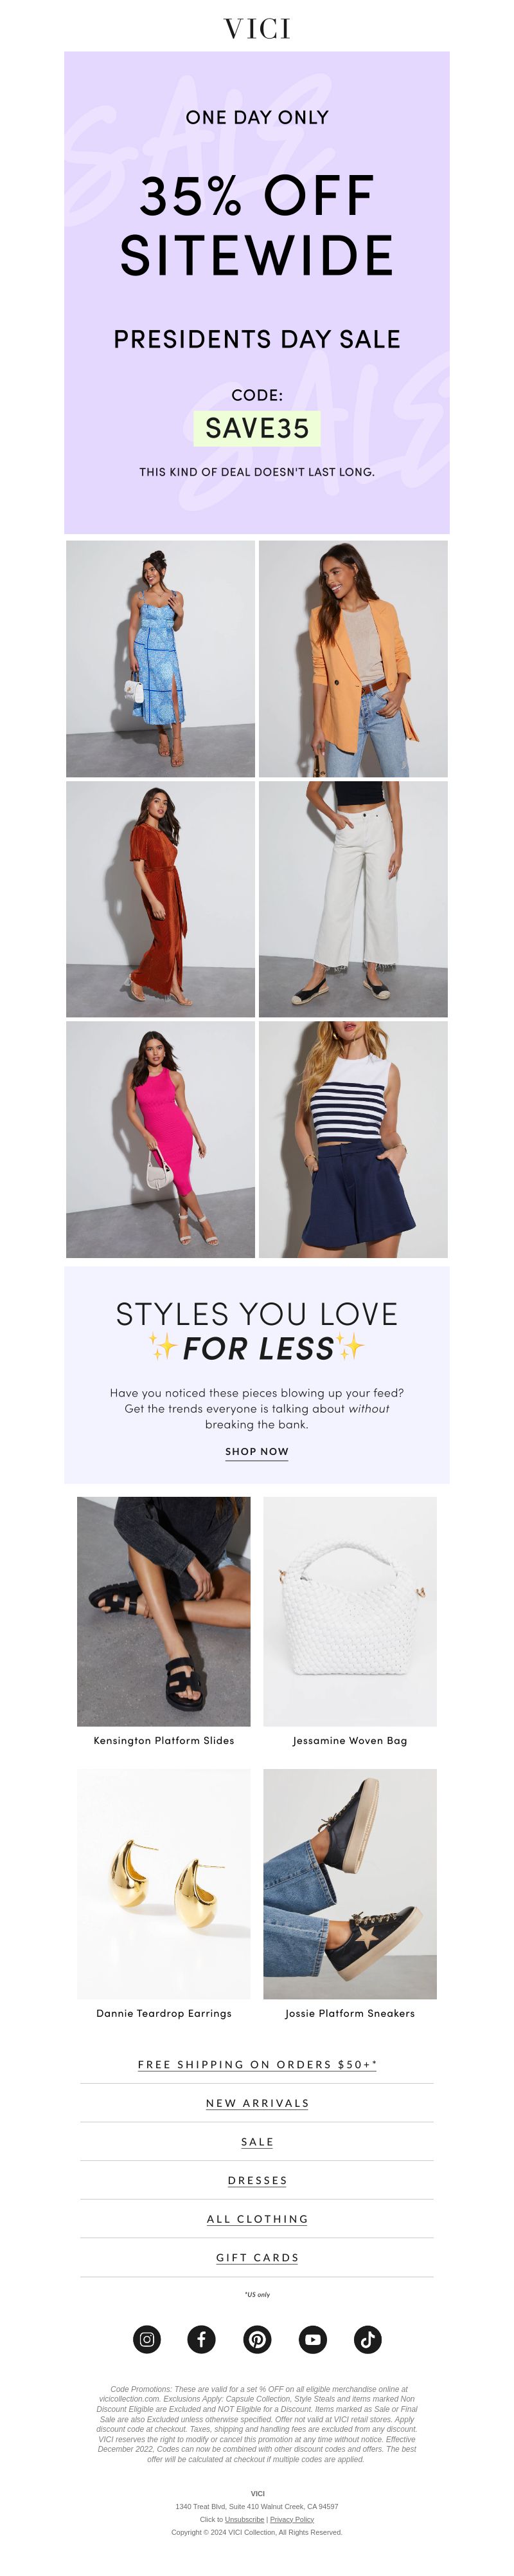Open the Privacy Policy link
514x2576 pixels.
[292, 2519]
